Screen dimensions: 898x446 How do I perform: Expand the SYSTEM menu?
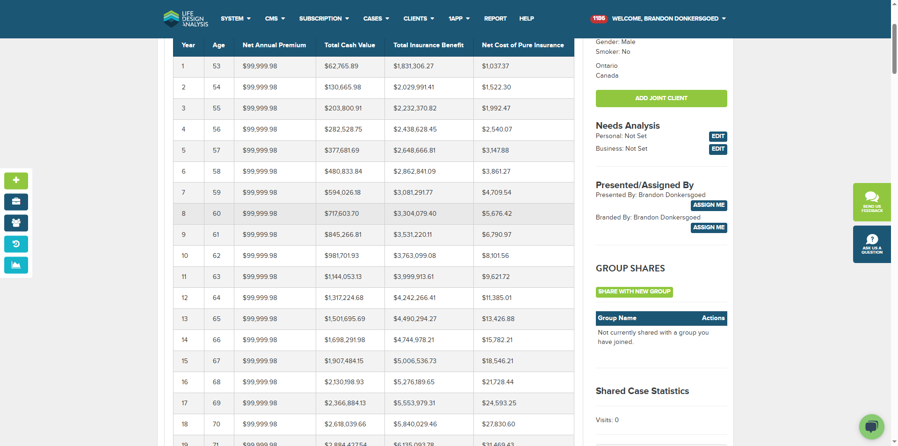pos(236,19)
